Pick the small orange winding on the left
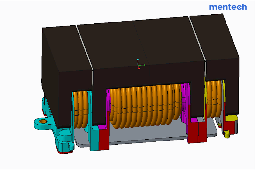The width and height of the screenshot is (255, 170). click(x=81, y=108)
